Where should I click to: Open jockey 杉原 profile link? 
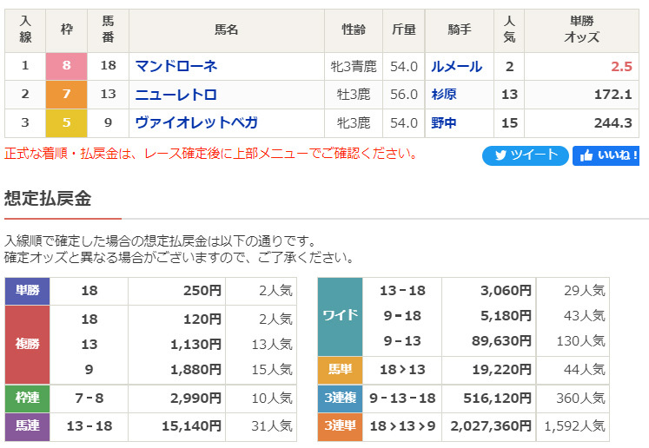pos(444,95)
